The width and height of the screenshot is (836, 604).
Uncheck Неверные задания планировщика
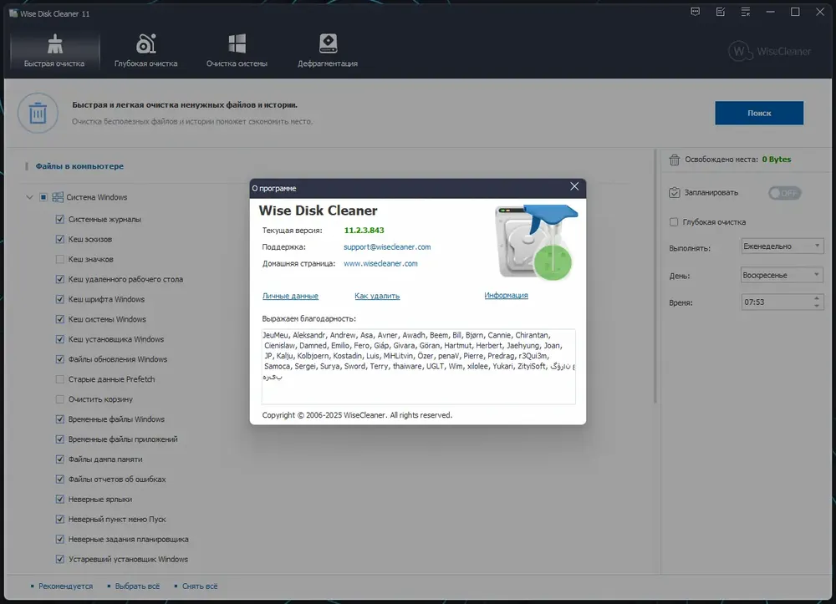[59, 539]
